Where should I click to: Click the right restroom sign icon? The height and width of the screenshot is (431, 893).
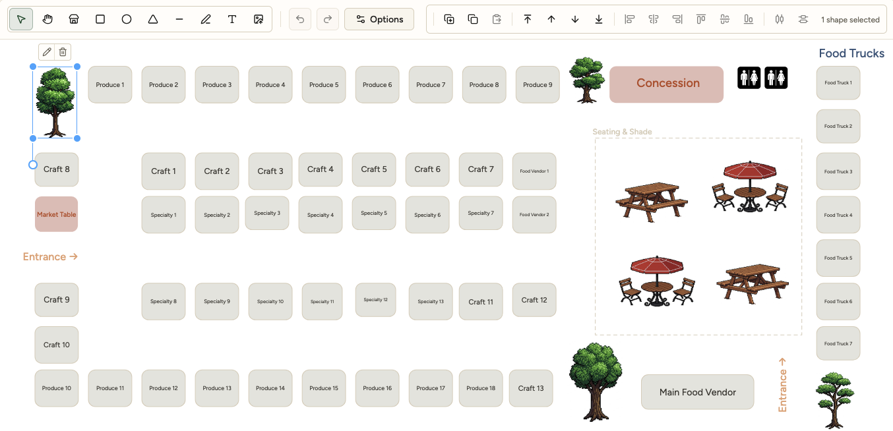pos(776,78)
